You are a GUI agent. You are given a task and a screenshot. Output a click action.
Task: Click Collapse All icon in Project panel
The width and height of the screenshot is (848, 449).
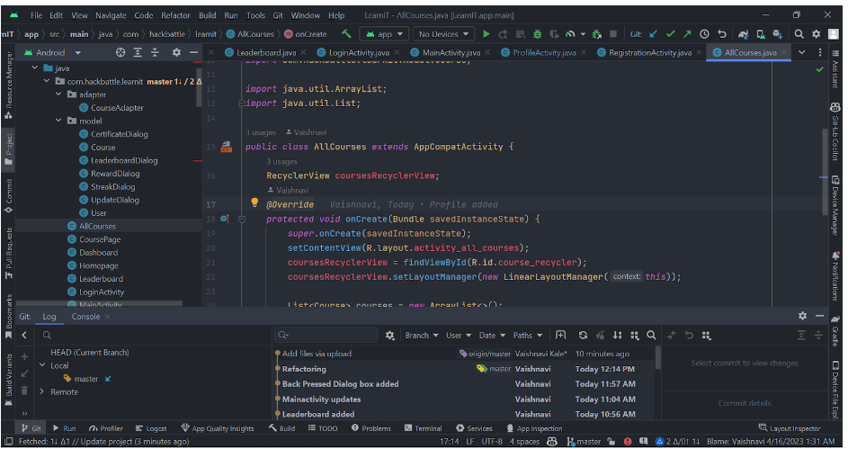pyautogui.click(x=156, y=52)
